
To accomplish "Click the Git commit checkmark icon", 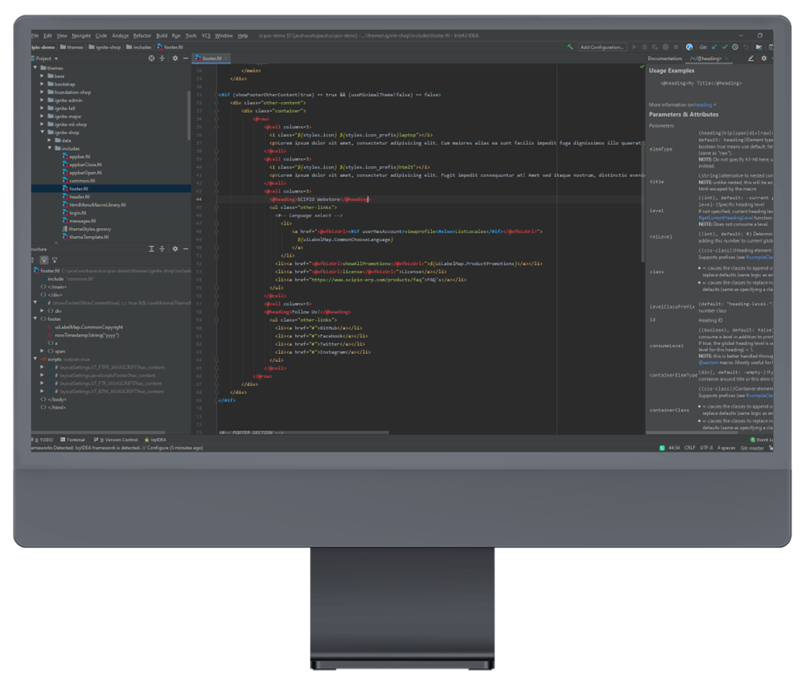I will [725, 47].
